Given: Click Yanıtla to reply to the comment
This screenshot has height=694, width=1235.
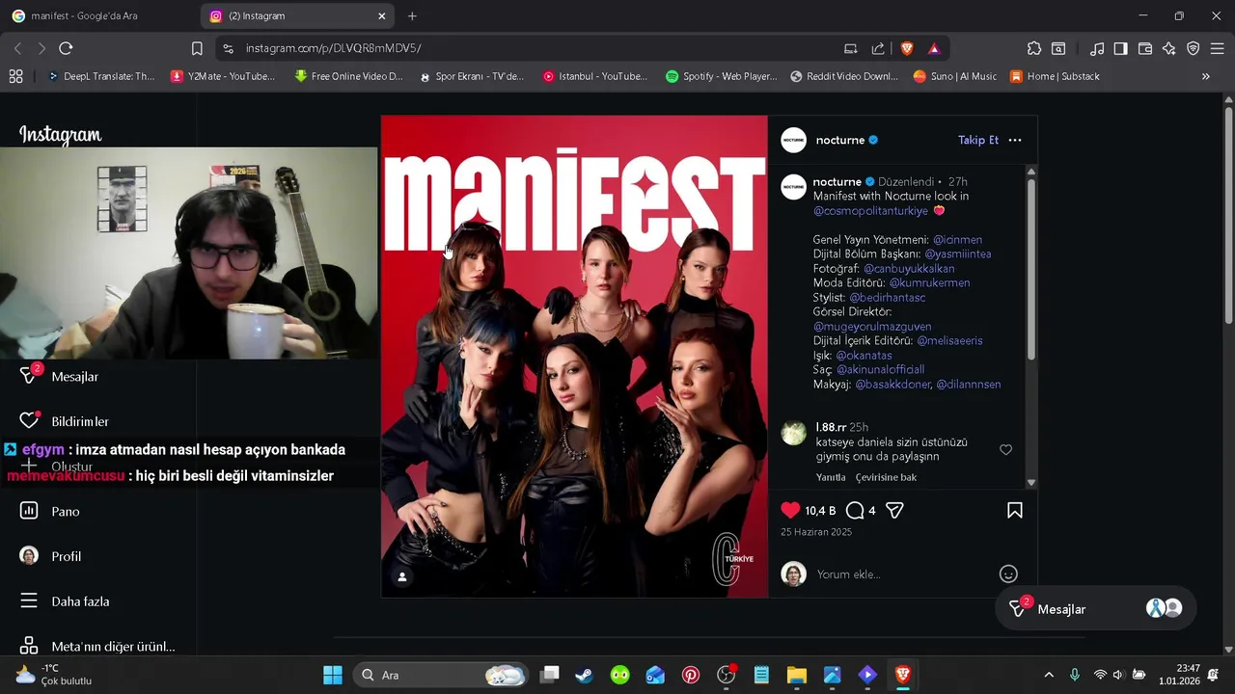Looking at the screenshot, I should pos(831,477).
